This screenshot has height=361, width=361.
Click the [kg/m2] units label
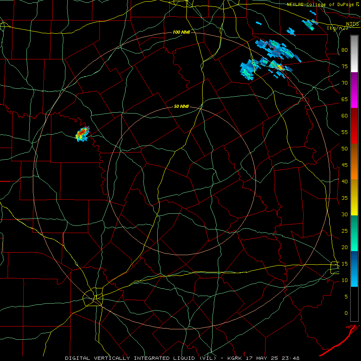click(x=337, y=28)
